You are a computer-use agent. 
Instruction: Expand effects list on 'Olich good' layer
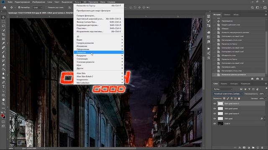pos(264,119)
